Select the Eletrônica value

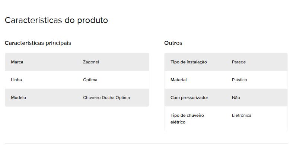(x=242, y=115)
